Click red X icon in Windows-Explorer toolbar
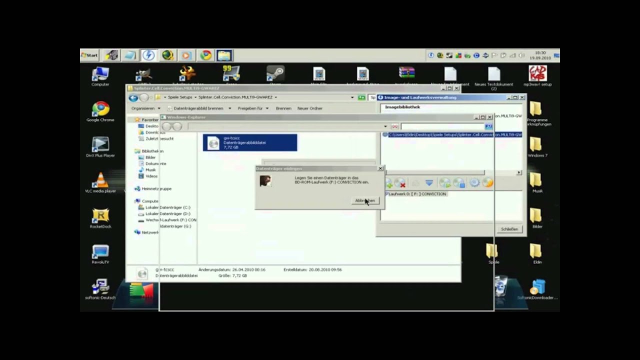Image resolution: width=640 pixels, height=360 pixels. tap(394, 126)
